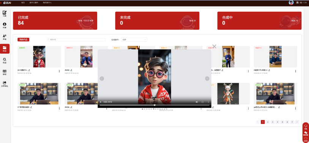This screenshot has width=309, height=143.
Task: Go to page 5 of works
Action: pyautogui.click(x=282, y=122)
